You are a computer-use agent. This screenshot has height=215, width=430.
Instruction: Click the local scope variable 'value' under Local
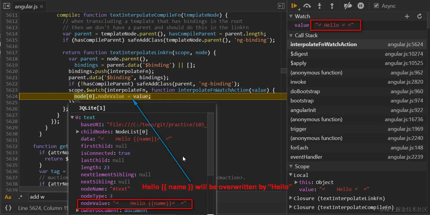(306, 189)
